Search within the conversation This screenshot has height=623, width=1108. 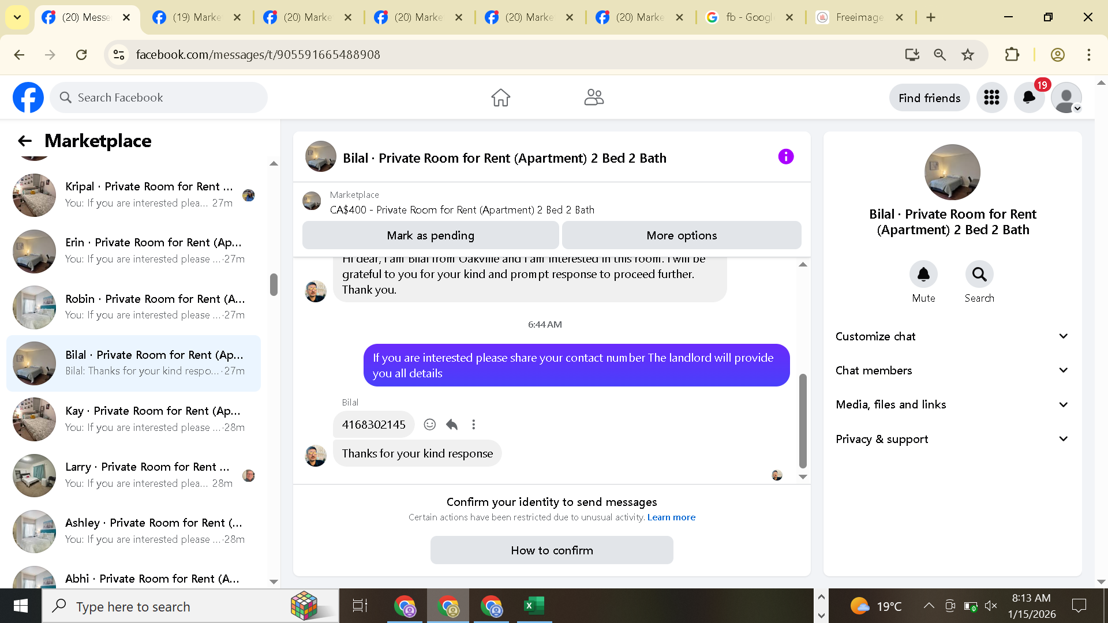pyautogui.click(x=979, y=275)
